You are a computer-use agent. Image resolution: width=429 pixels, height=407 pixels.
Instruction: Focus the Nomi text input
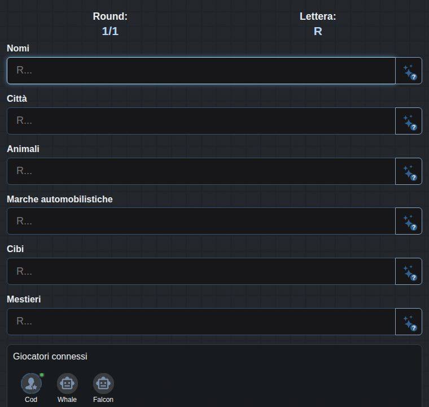pyautogui.click(x=202, y=71)
